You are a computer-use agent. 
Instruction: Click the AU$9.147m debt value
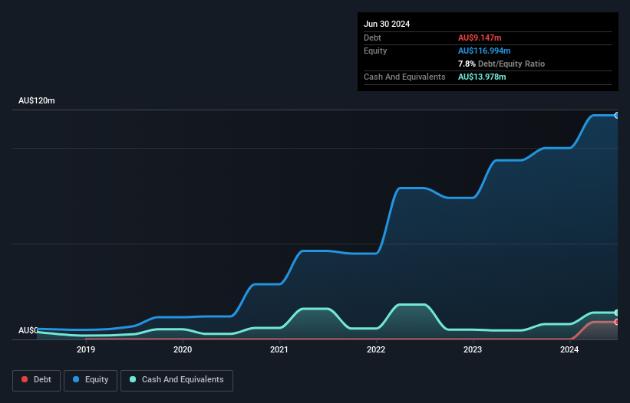pyautogui.click(x=480, y=38)
